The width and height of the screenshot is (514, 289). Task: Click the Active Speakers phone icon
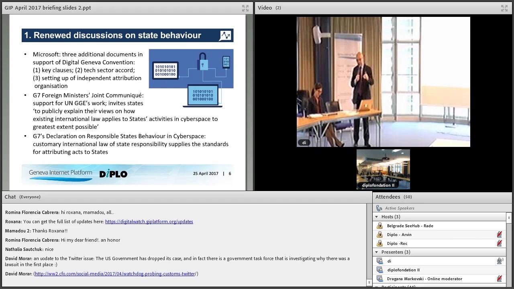(379, 208)
